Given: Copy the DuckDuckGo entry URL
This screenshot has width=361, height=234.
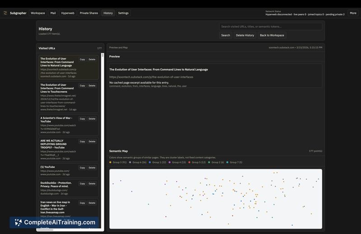Looking at the screenshot, I should pyautogui.click(x=82, y=184).
